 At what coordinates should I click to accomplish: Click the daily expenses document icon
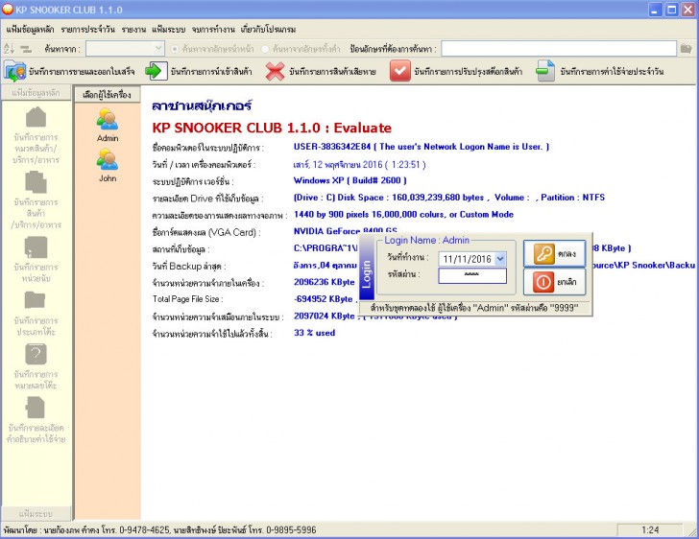click(x=545, y=71)
